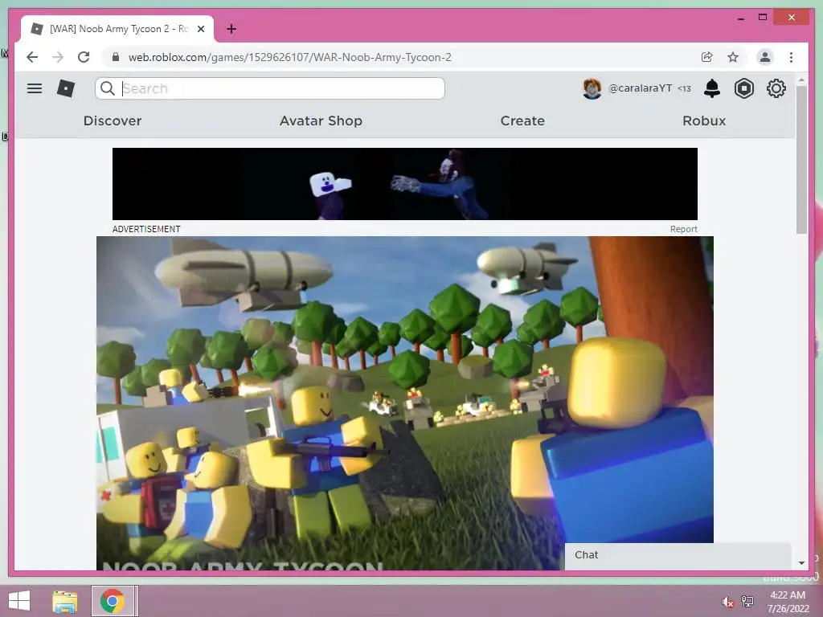Click the Roblox logo home icon

66,88
